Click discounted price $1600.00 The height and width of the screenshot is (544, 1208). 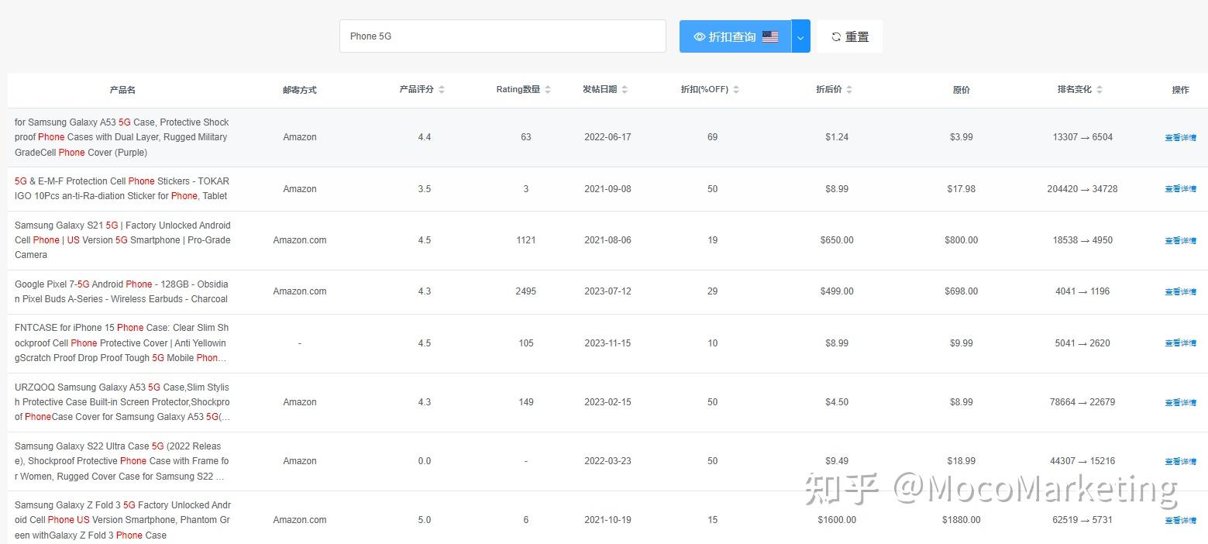[x=837, y=520]
